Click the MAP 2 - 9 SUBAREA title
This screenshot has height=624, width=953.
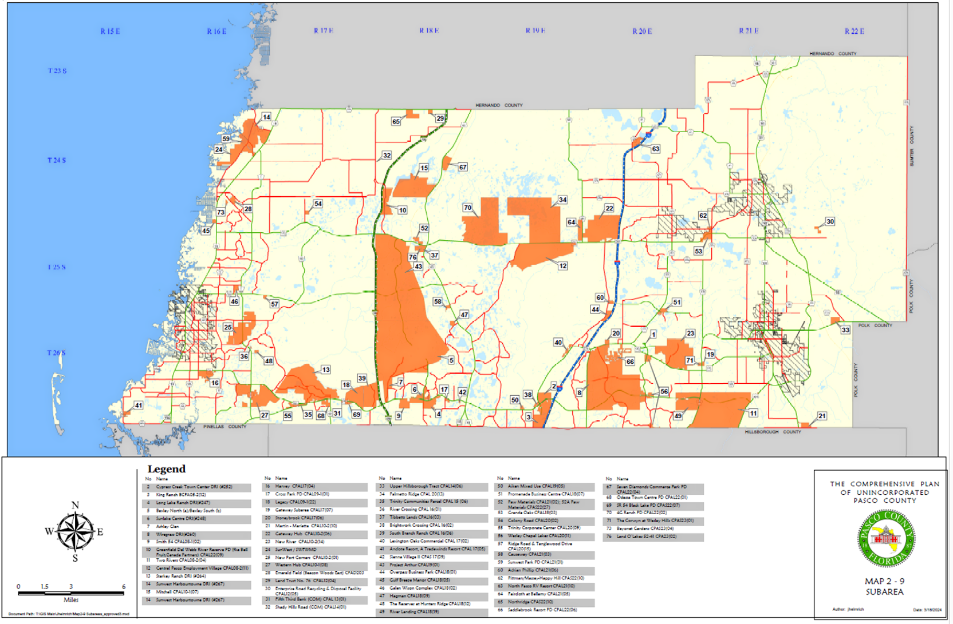pyautogui.click(x=884, y=587)
